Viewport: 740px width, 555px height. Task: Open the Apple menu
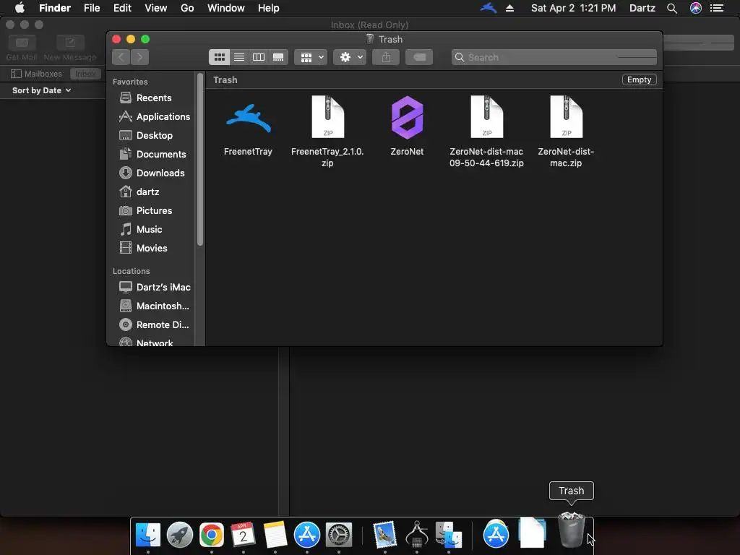20,8
